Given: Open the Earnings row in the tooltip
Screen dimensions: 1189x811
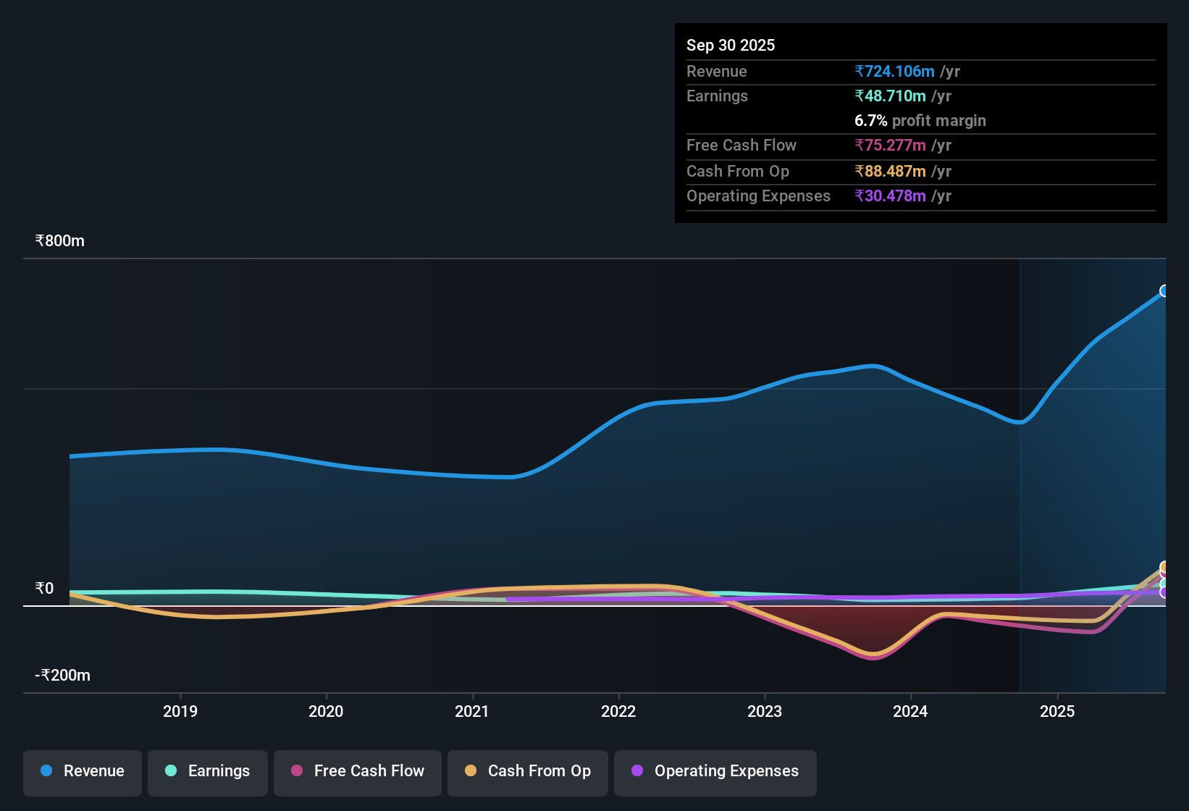Looking at the screenshot, I should point(717,96).
